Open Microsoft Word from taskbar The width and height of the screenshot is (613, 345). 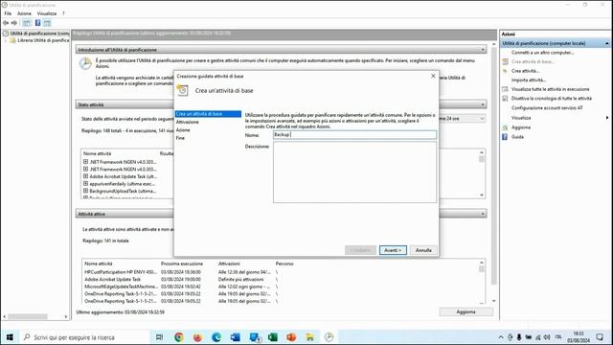(x=235, y=336)
